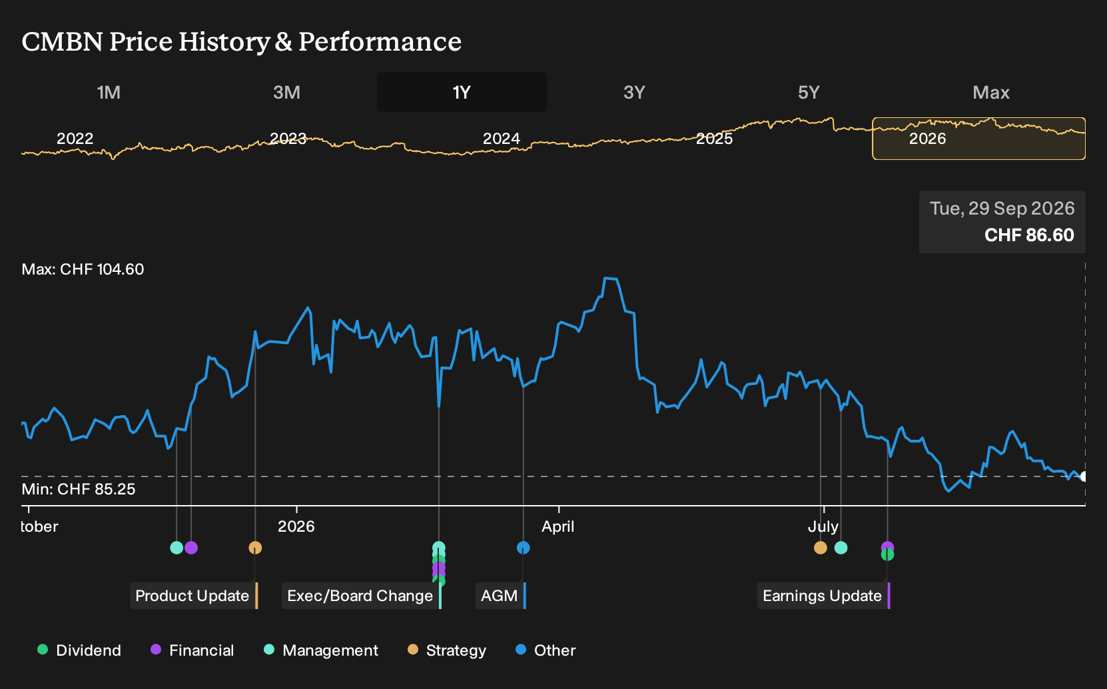Click the 2026 axis label on main chart

point(296,526)
